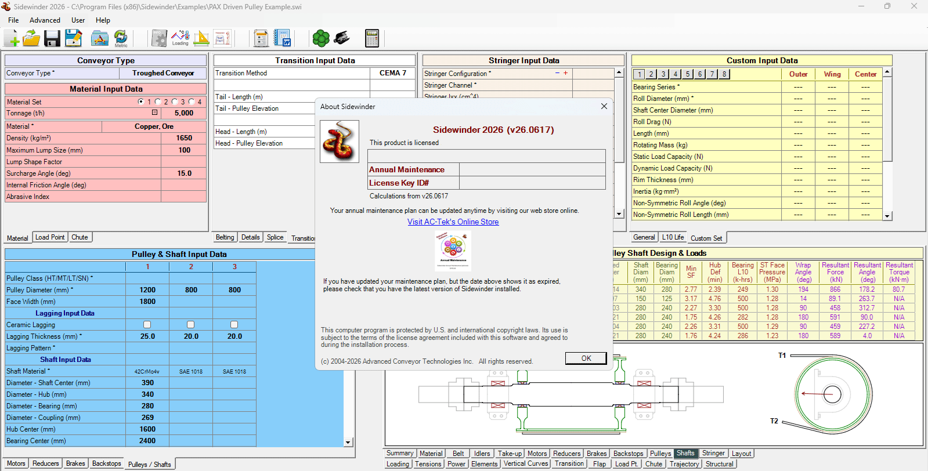Image resolution: width=928 pixels, height=471 pixels.
Task: Click the Save As floppy-with-pencil icon
Action: tap(73, 39)
